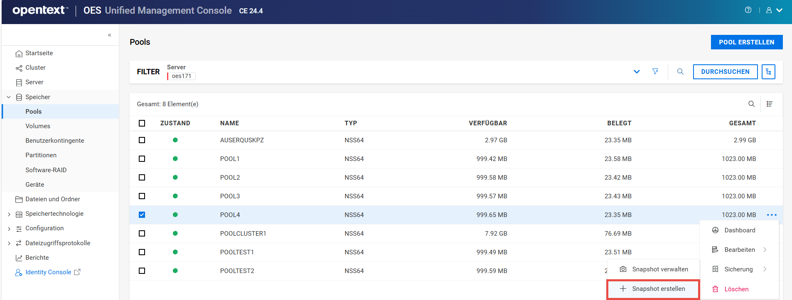Screen dimensions: 792x300
Task: Expand the Bearbeiten submenu
Action: (x=740, y=250)
